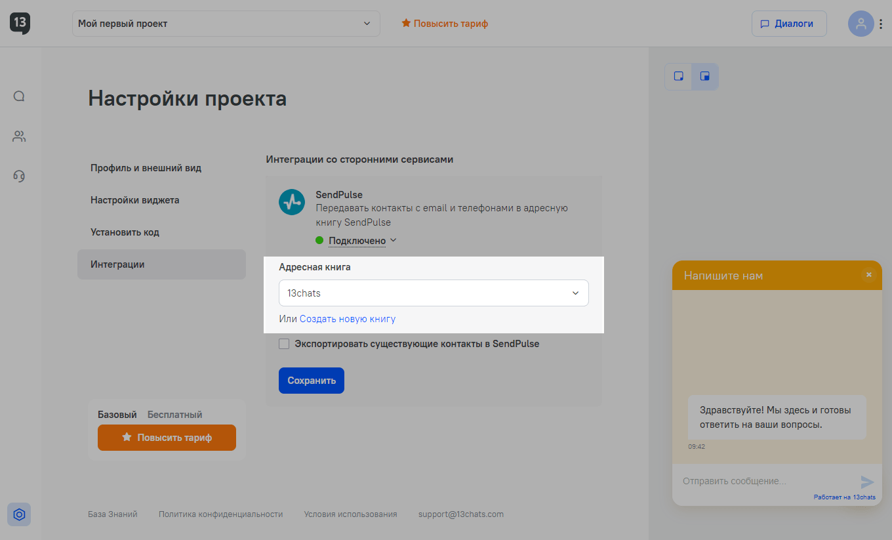Viewport: 892px width, 540px height.
Task: Open user avatar profile menu
Action: pos(861,24)
